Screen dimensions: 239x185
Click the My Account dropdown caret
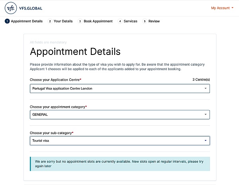point(232,8)
